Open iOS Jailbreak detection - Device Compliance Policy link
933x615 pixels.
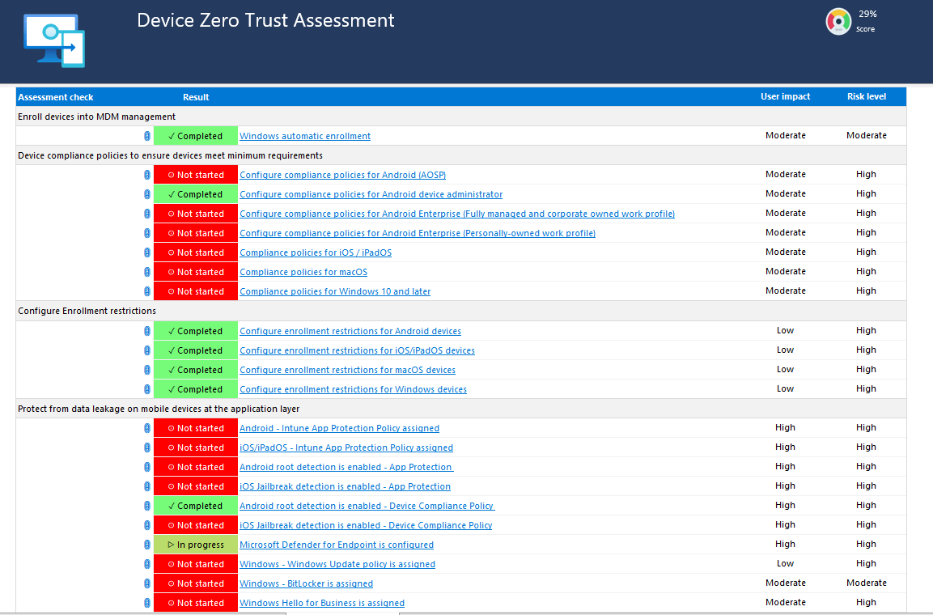365,525
